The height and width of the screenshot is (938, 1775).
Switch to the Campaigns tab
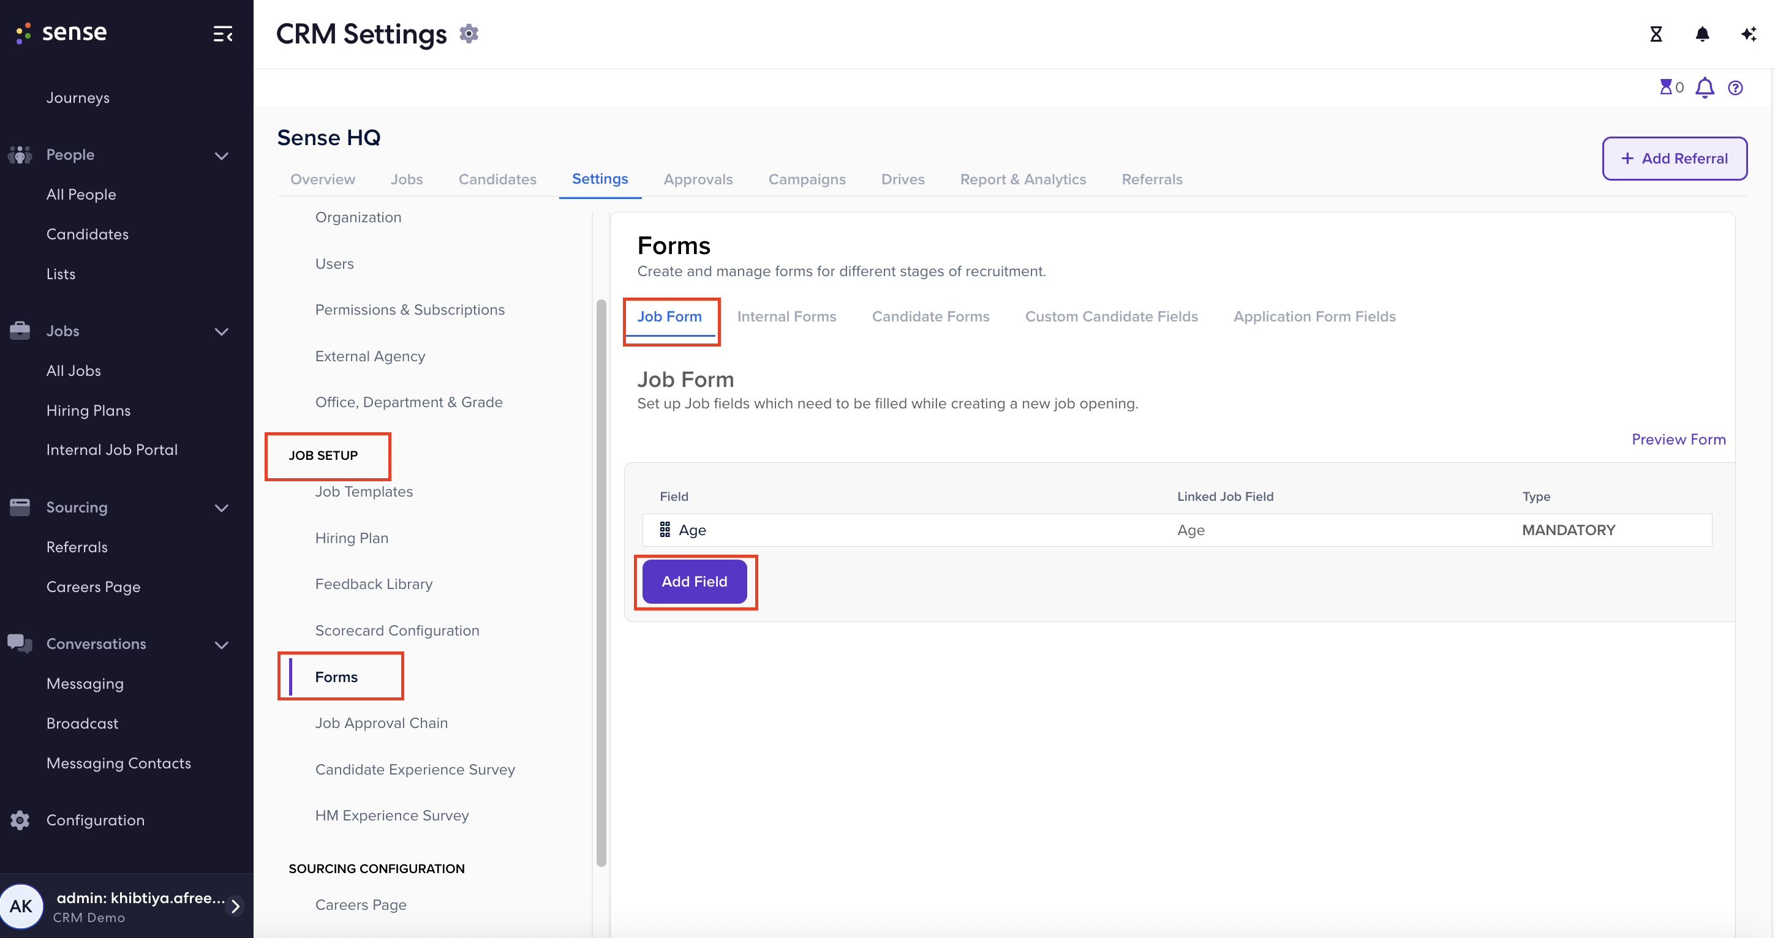point(807,179)
